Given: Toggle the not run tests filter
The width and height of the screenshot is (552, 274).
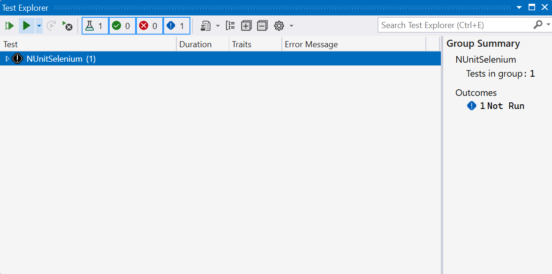Looking at the screenshot, I should click(177, 26).
